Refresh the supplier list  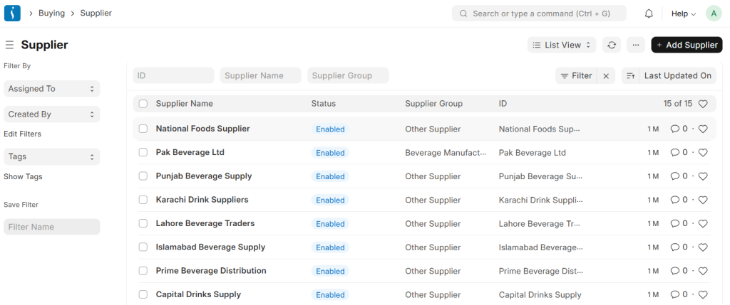coord(612,45)
